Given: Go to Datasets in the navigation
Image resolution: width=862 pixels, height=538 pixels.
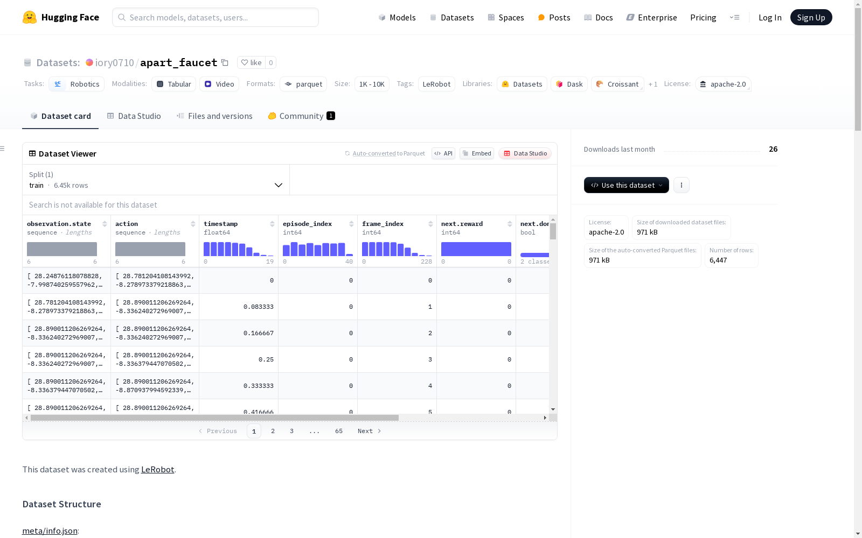Looking at the screenshot, I should pyautogui.click(x=451, y=17).
